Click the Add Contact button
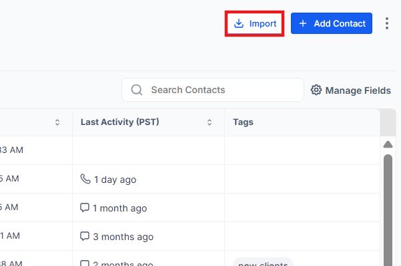This screenshot has width=401, height=266. (332, 23)
